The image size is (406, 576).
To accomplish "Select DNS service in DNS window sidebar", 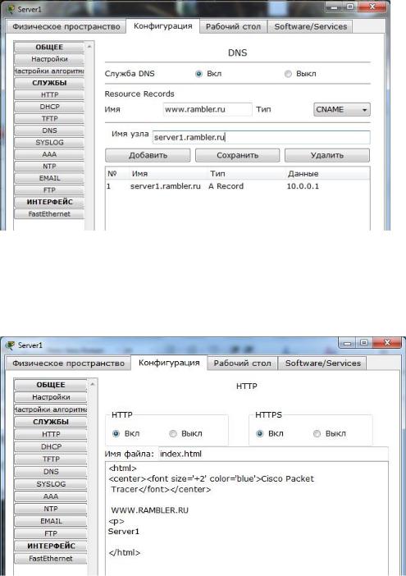I will 49,130.
